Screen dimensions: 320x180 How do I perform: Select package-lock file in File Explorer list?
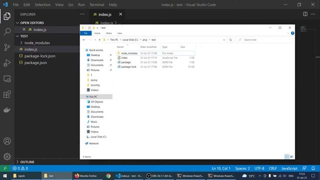tap(129, 66)
